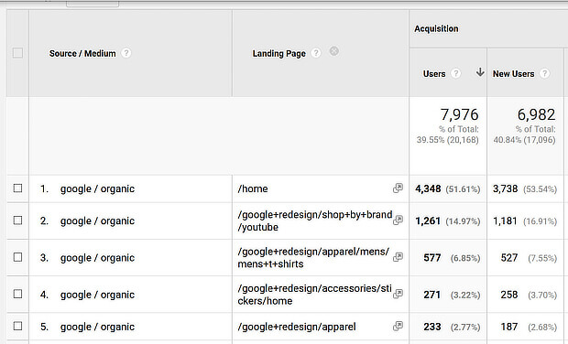Click the Landing Page column header

279,54
